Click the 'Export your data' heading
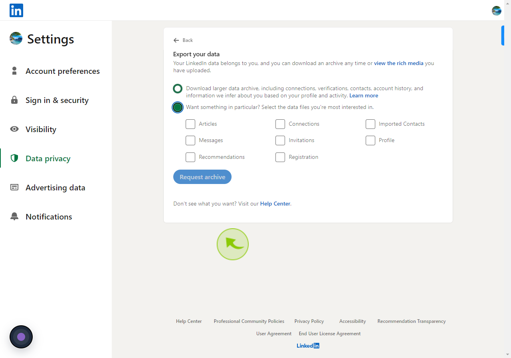Image resolution: width=511 pixels, height=358 pixels. tap(196, 54)
